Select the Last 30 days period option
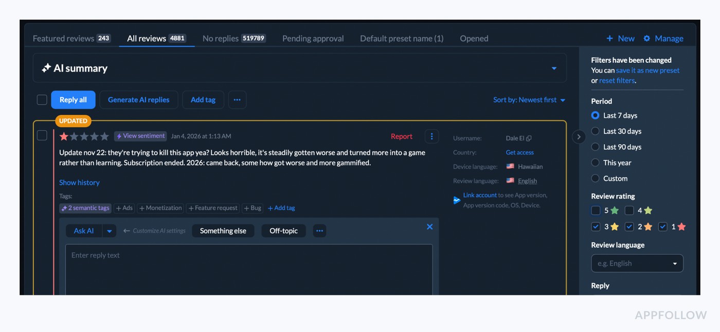 [595, 131]
